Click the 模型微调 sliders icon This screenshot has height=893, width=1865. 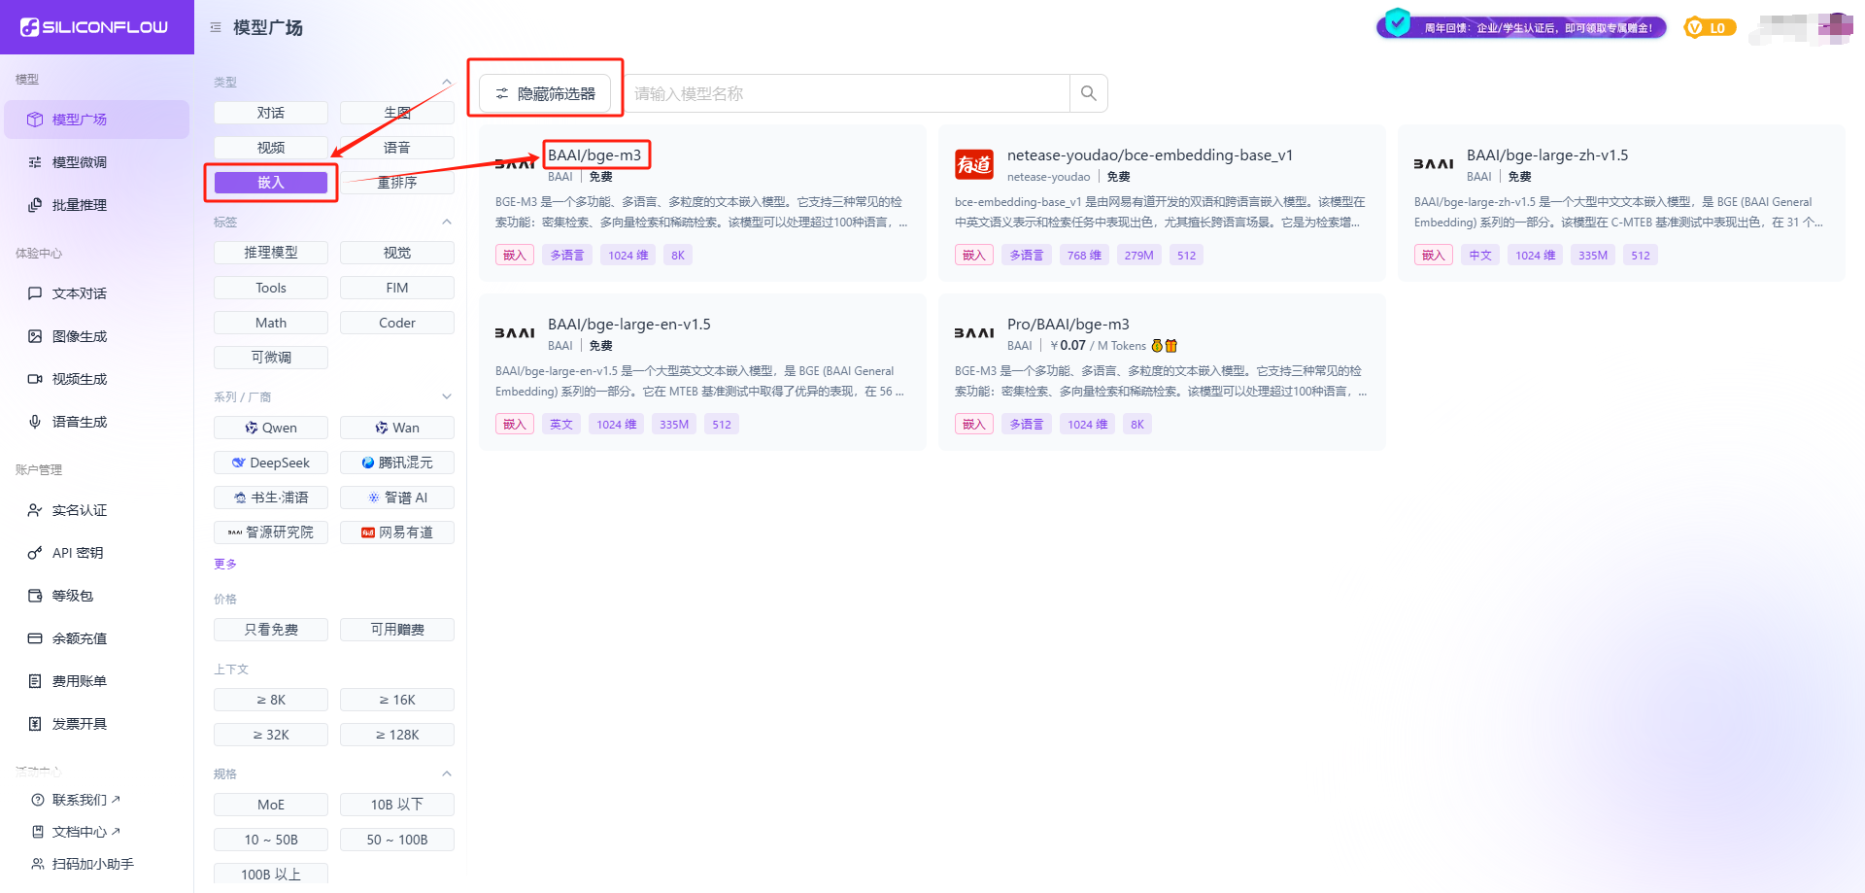click(35, 162)
